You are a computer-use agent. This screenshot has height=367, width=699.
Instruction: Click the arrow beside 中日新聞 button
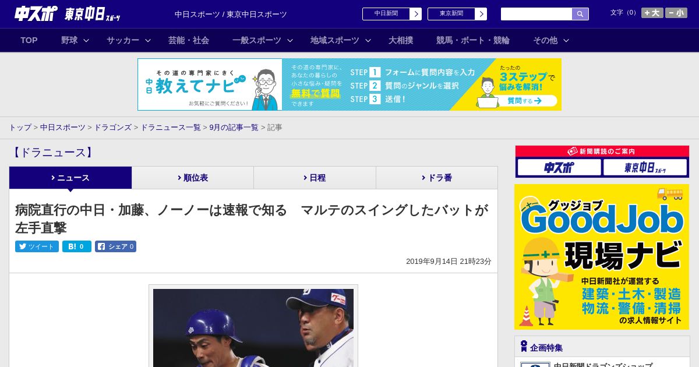tap(416, 14)
